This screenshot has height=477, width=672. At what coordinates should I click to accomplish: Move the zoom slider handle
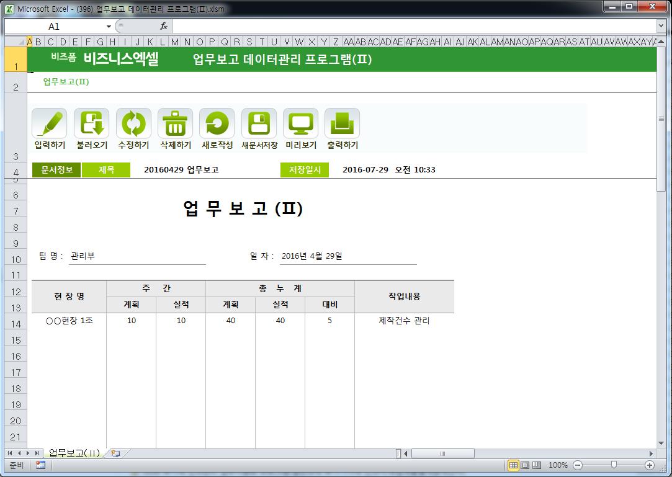614,465
